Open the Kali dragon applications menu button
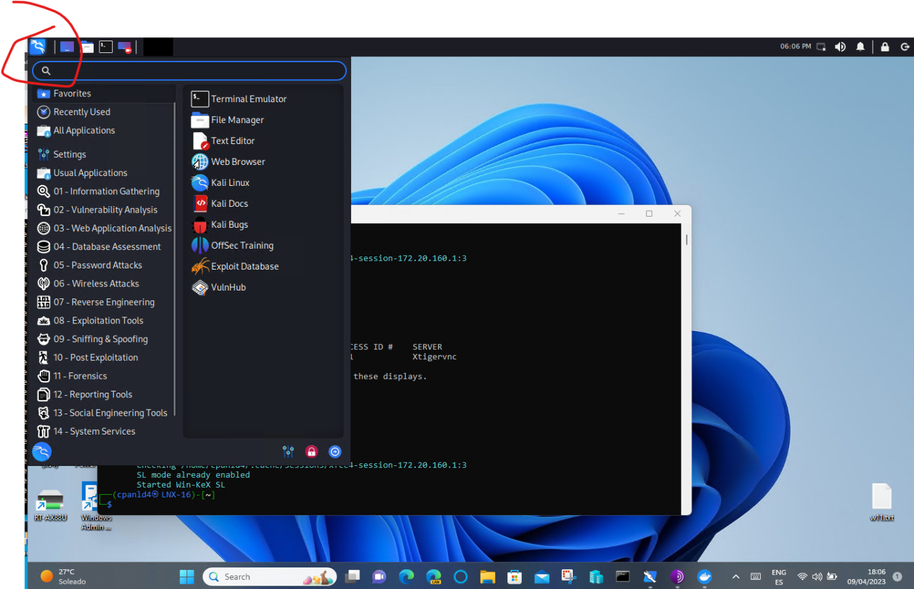This screenshot has width=914, height=589. pos(38,46)
